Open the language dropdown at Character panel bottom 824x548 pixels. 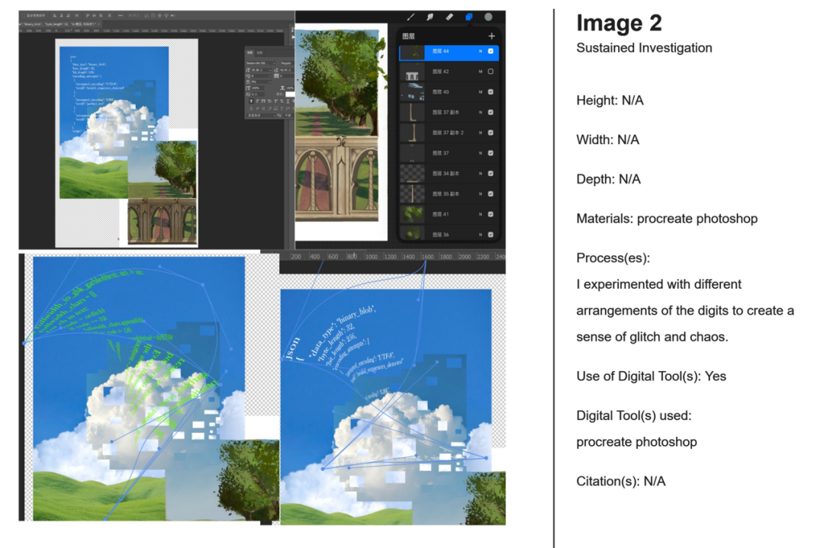[259, 115]
